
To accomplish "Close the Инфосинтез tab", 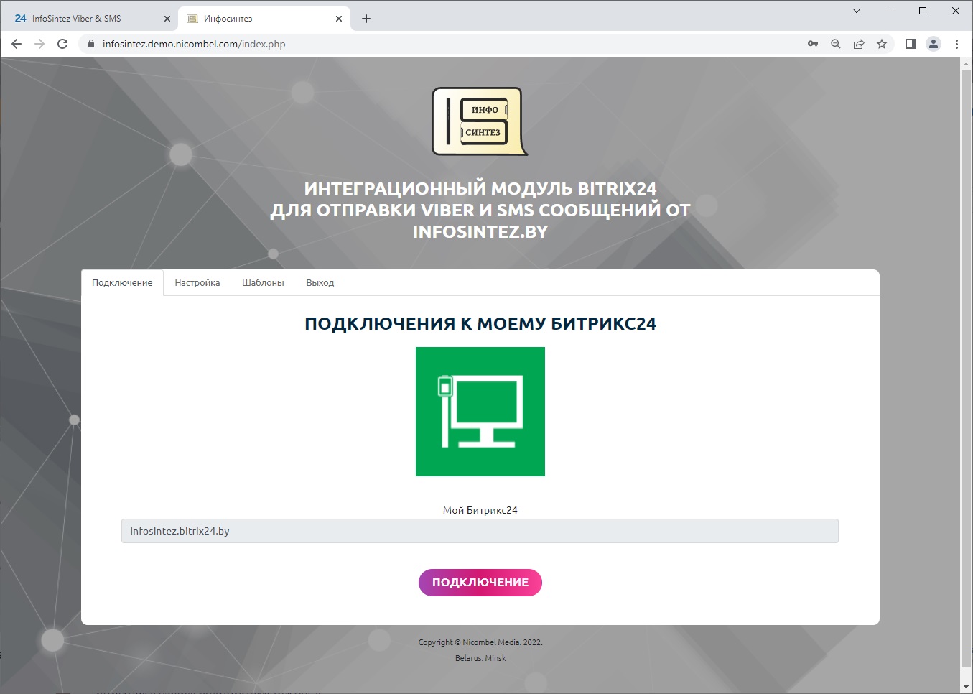I will point(339,19).
